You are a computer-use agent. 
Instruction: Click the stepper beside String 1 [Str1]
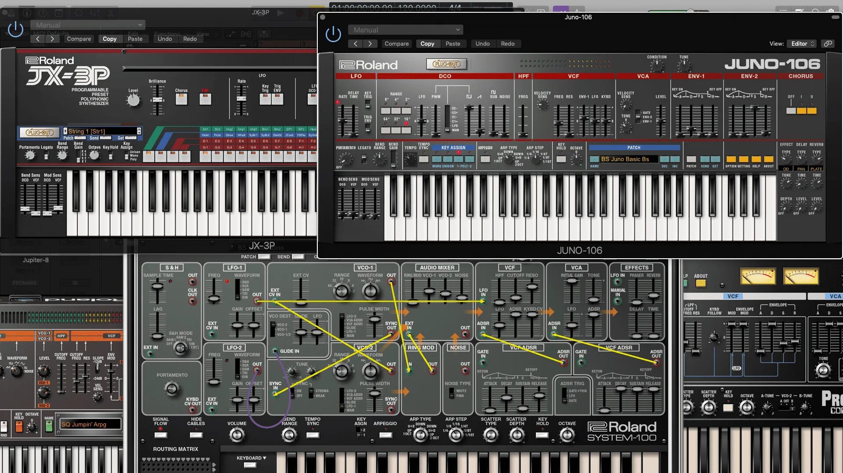[x=139, y=131]
